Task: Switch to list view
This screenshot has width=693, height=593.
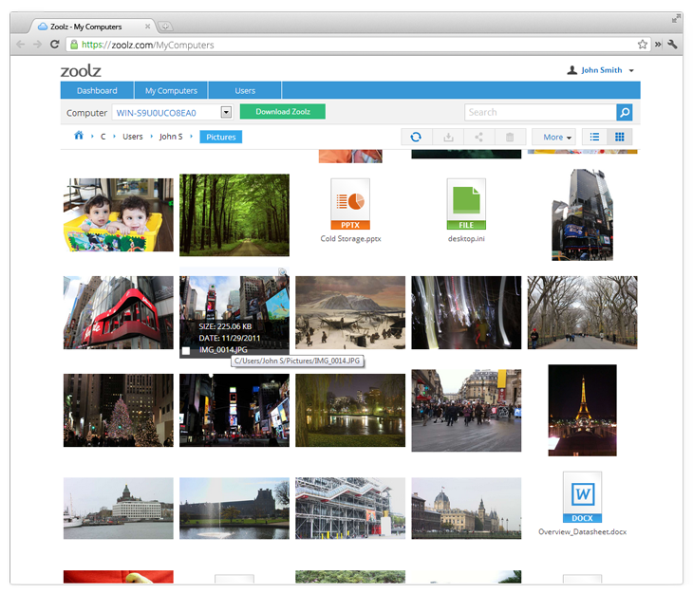Action: [x=594, y=138]
